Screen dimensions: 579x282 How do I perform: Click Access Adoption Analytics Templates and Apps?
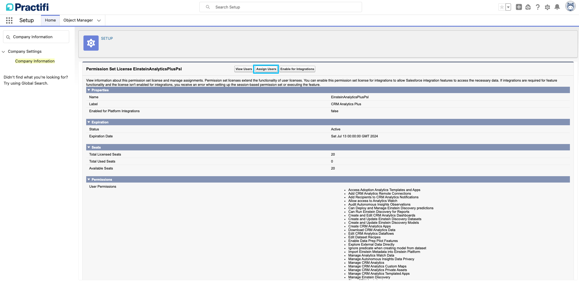coord(384,190)
